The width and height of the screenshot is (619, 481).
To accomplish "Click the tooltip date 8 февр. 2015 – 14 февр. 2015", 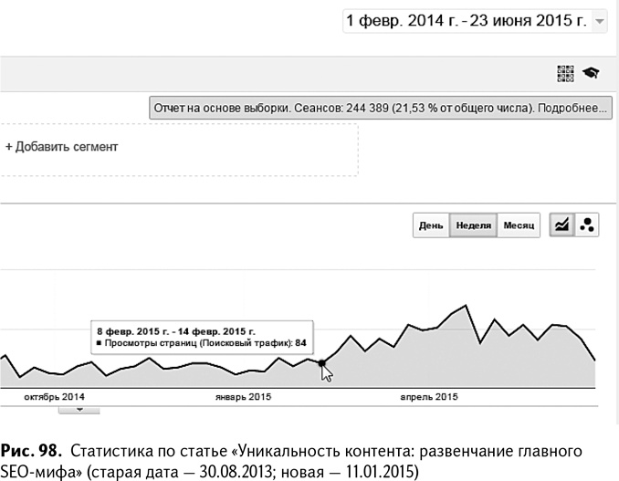I will click(x=175, y=329).
